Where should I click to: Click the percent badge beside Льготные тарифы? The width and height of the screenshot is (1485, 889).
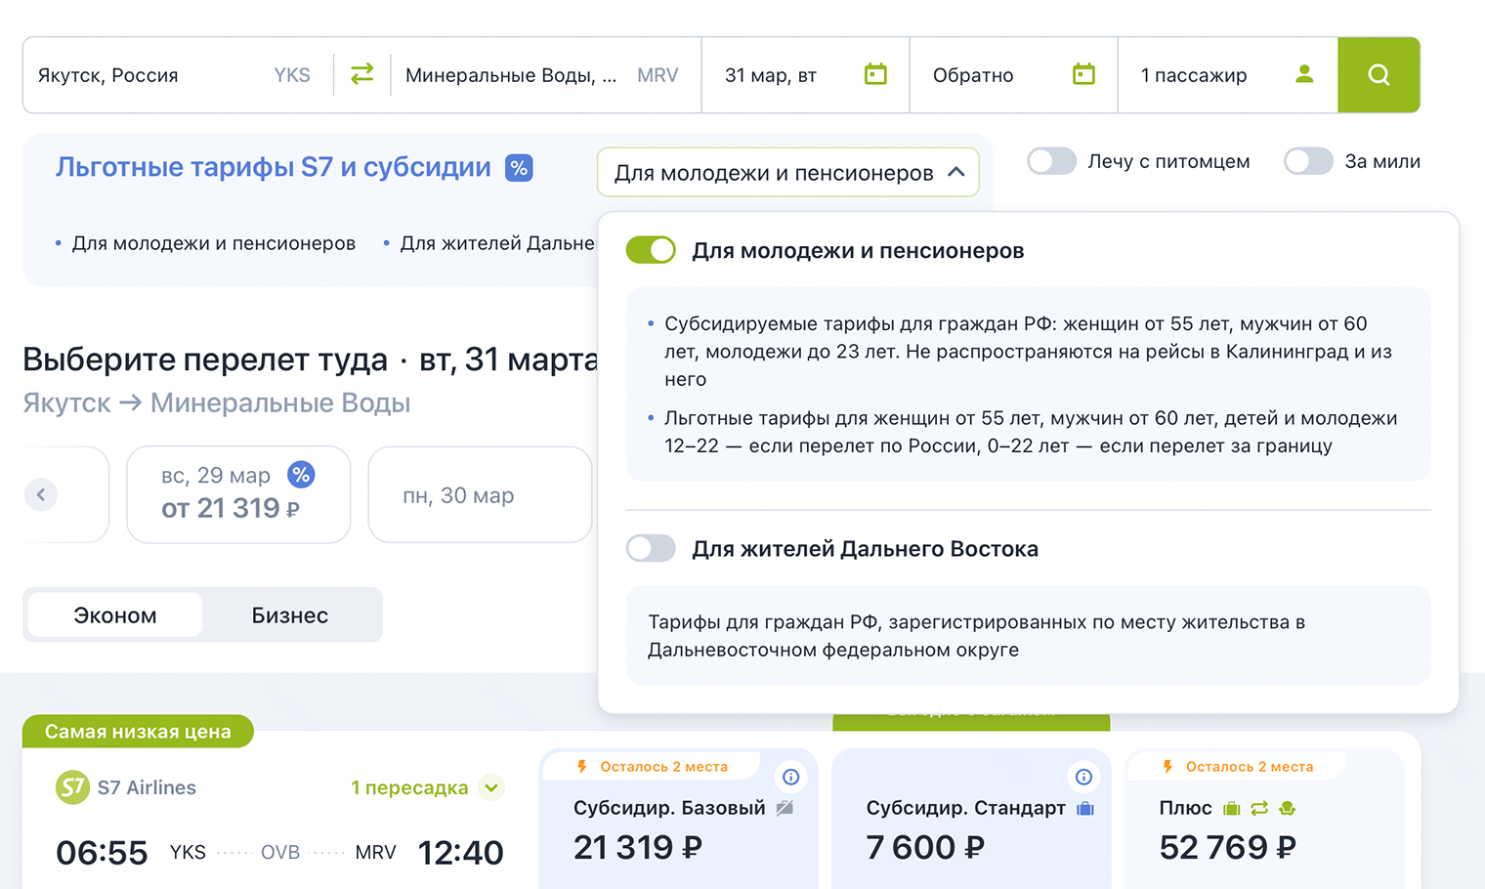[519, 168]
